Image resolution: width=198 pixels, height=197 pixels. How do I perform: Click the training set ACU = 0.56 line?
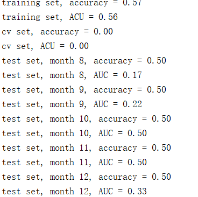tap(60, 17)
